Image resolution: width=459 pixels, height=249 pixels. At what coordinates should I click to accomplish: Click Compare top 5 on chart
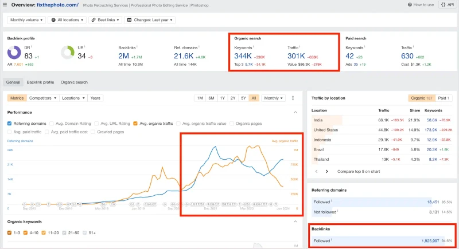359,171
